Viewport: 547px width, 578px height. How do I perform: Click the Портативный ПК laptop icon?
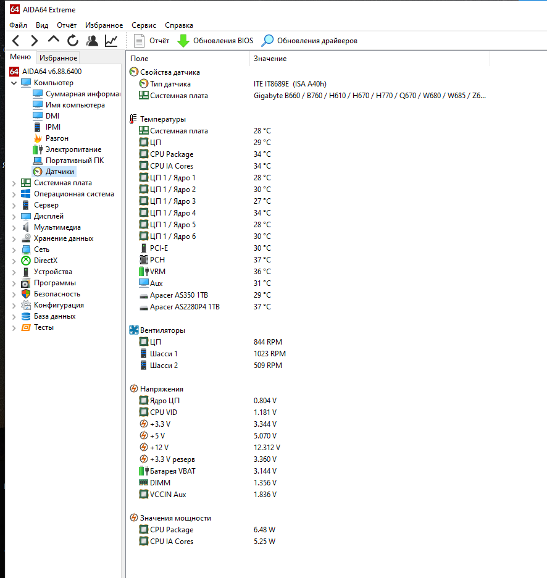click(38, 161)
